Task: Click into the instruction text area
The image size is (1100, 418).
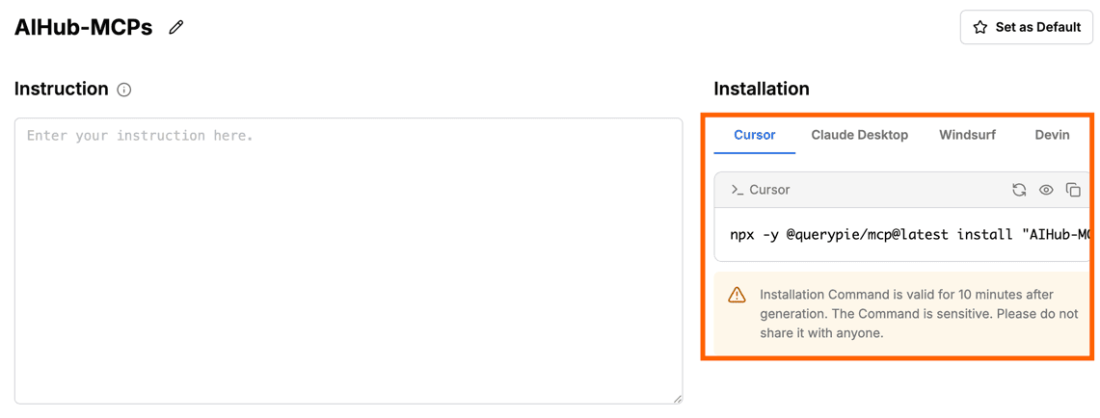Action: pos(348,260)
